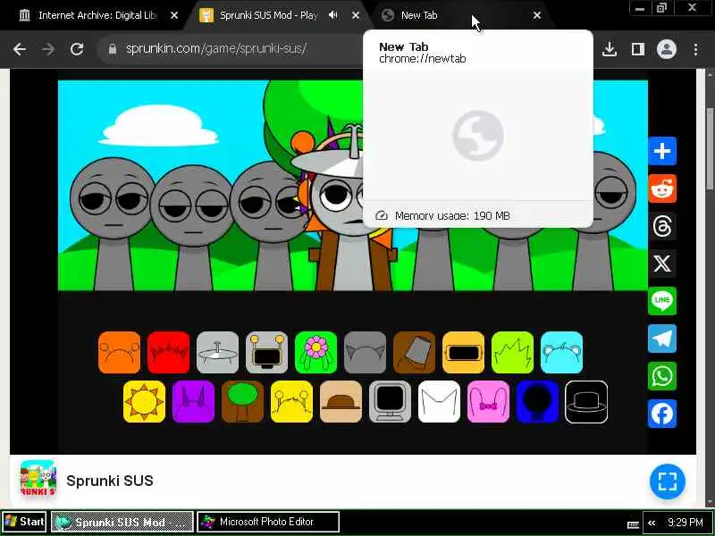Screen dimensions: 715x536
Task: Select the gray cat ears character icon
Action: [x=365, y=352]
